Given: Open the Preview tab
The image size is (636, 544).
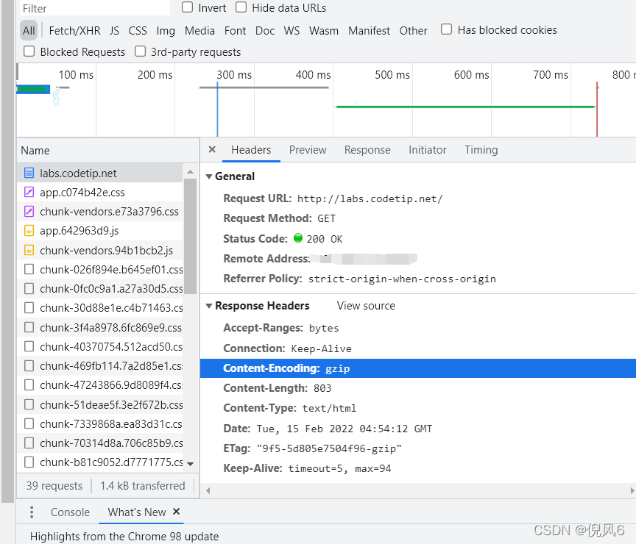Looking at the screenshot, I should 308,150.
